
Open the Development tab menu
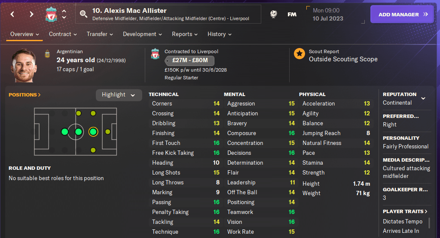point(142,34)
